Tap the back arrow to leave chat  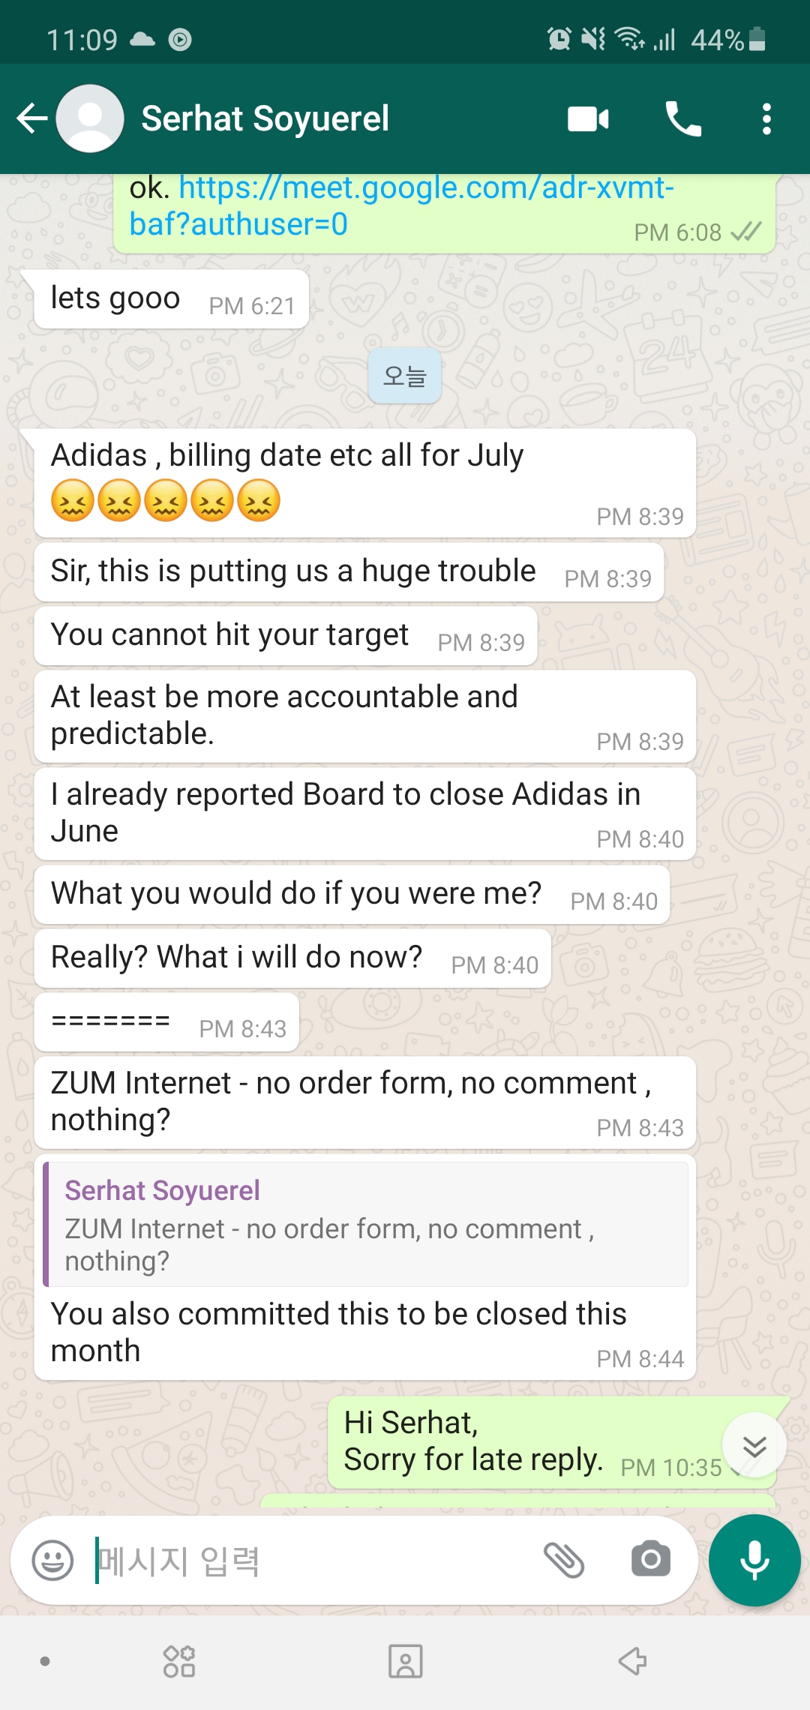click(32, 118)
